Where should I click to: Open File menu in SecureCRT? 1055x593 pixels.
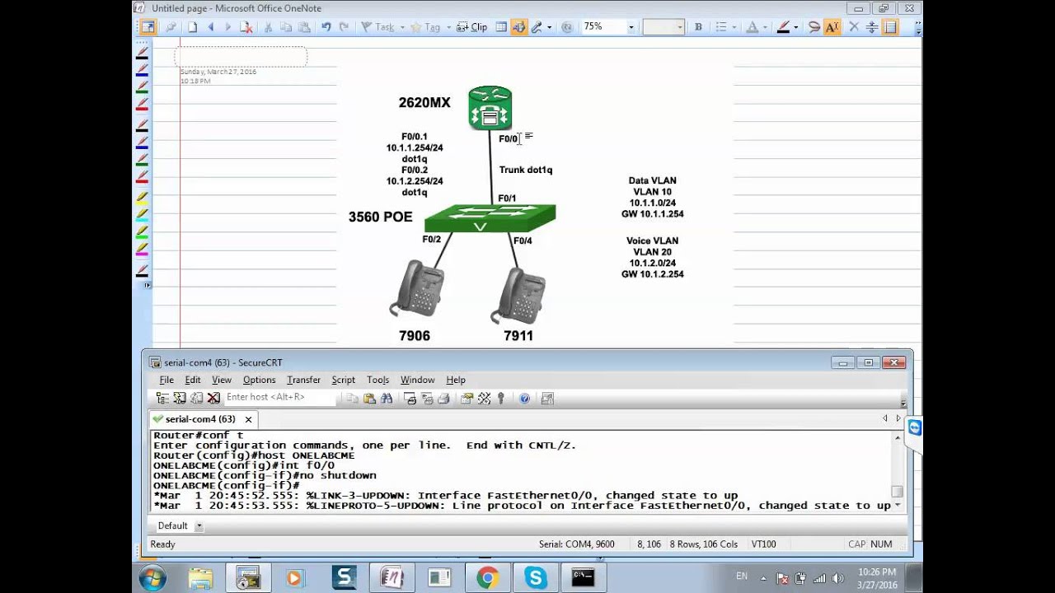[166, 380]
